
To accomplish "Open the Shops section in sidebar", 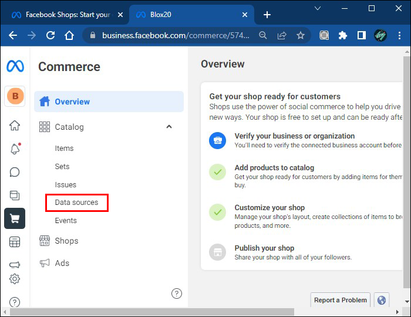I will point(66,241).
